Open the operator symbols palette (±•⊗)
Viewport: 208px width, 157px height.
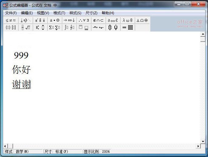55,20
